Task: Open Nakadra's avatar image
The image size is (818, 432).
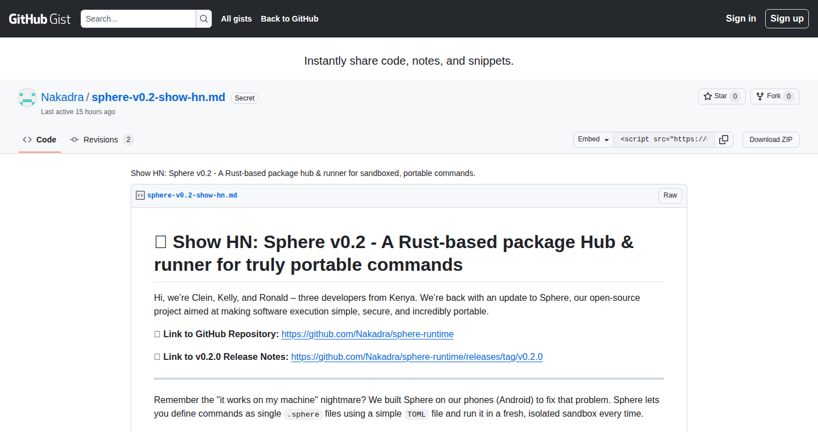Action: pos(27,98)
